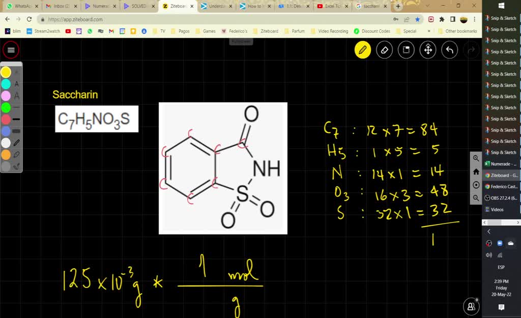Open the hamburger menu in top-left corner
The height and width of the screenshot is (318, 521).
coord(11,50)
